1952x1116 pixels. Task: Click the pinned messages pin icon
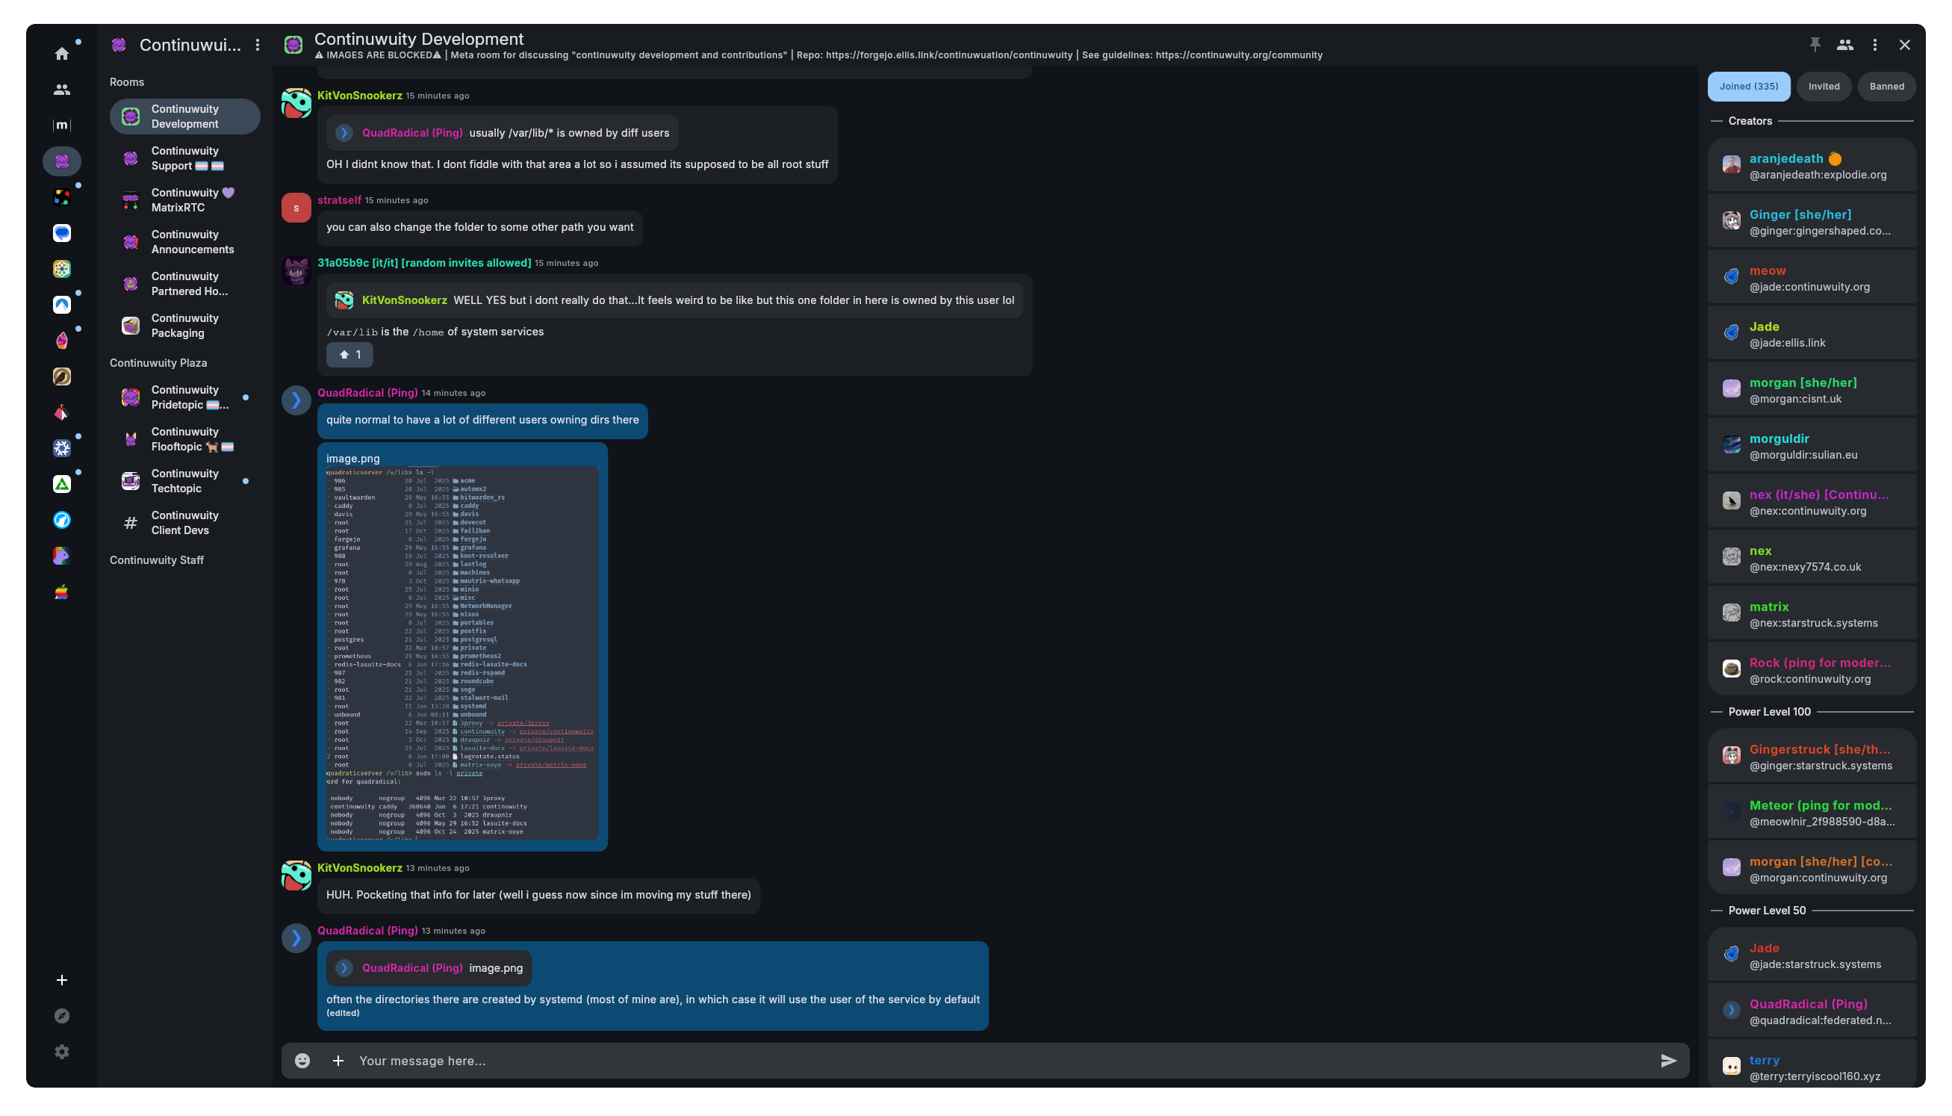(1815, 46)
